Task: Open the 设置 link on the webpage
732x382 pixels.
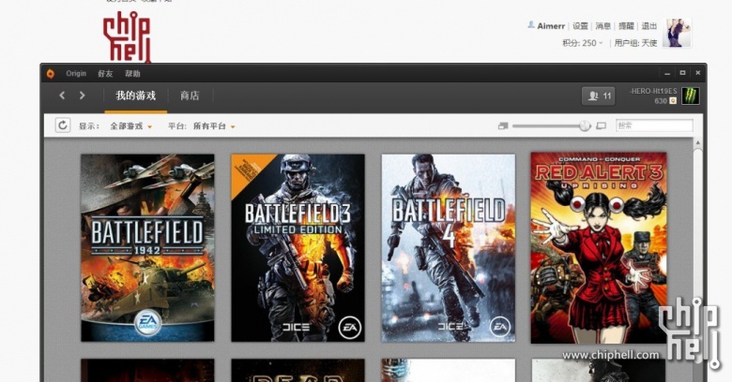Action: coord(580,26)
